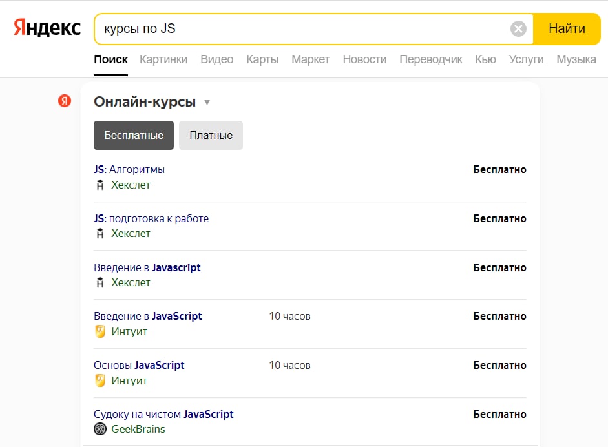Select the Бесплатные filter
The height and width of the screenshot is (447, 608).
134,135
